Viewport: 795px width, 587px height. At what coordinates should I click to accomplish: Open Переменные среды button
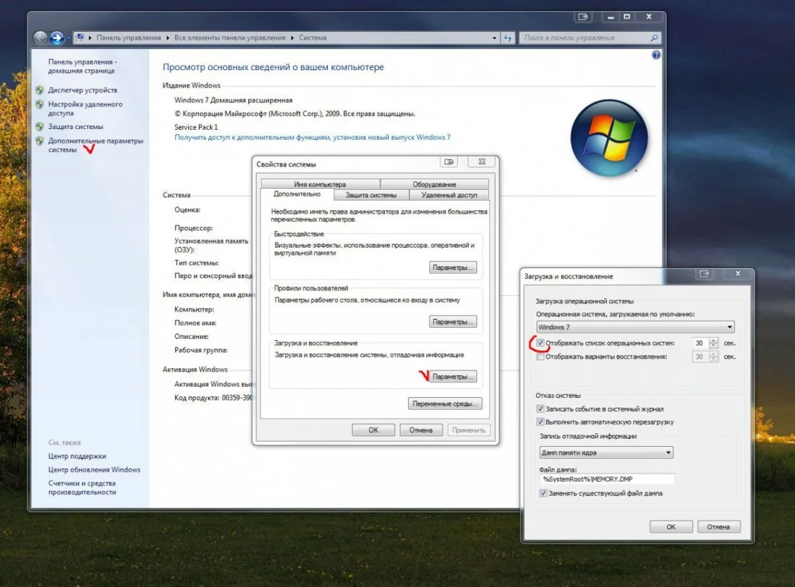point(445,404)
